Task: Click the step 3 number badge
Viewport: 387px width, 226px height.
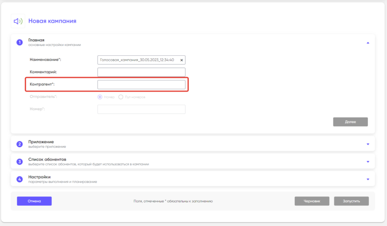Action: [x=20, y=161]
